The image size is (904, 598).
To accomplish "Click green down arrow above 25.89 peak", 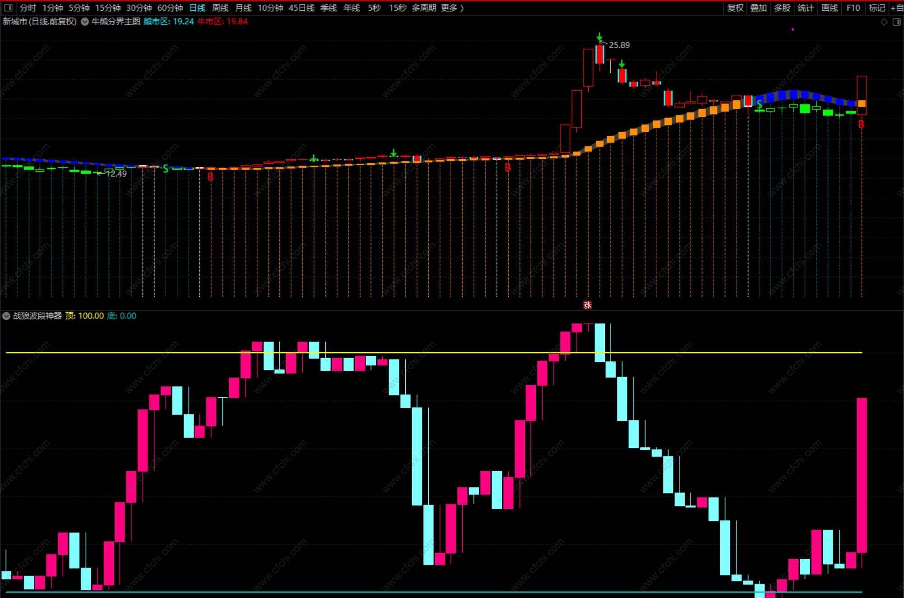I will (x=599, y=37).
